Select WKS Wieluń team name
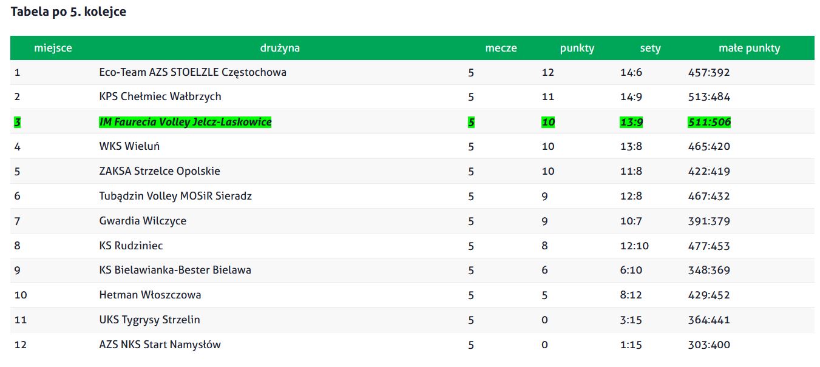The height and width of the screenshot is (367, 820). (x=129, y=146)
